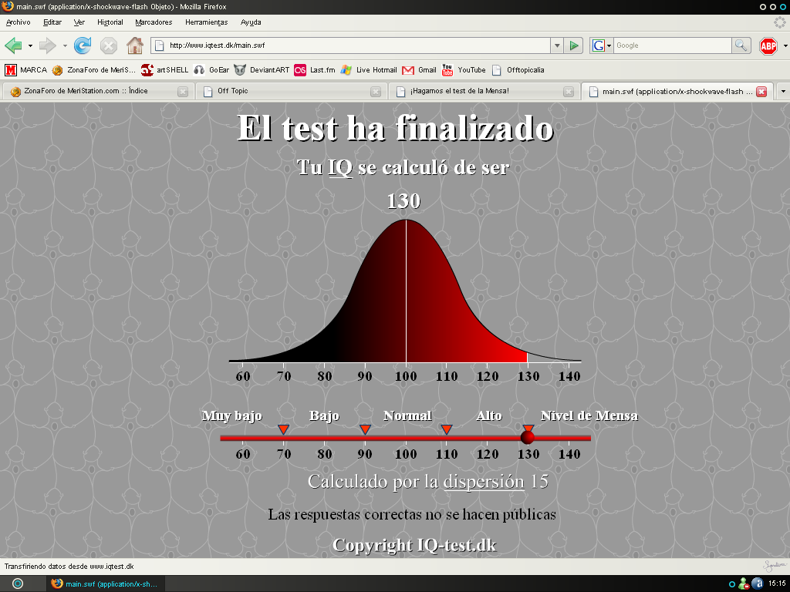Open the list-all-tabs dropdown arrow
This screenshot has height=592, width=790.
[782, 91]
